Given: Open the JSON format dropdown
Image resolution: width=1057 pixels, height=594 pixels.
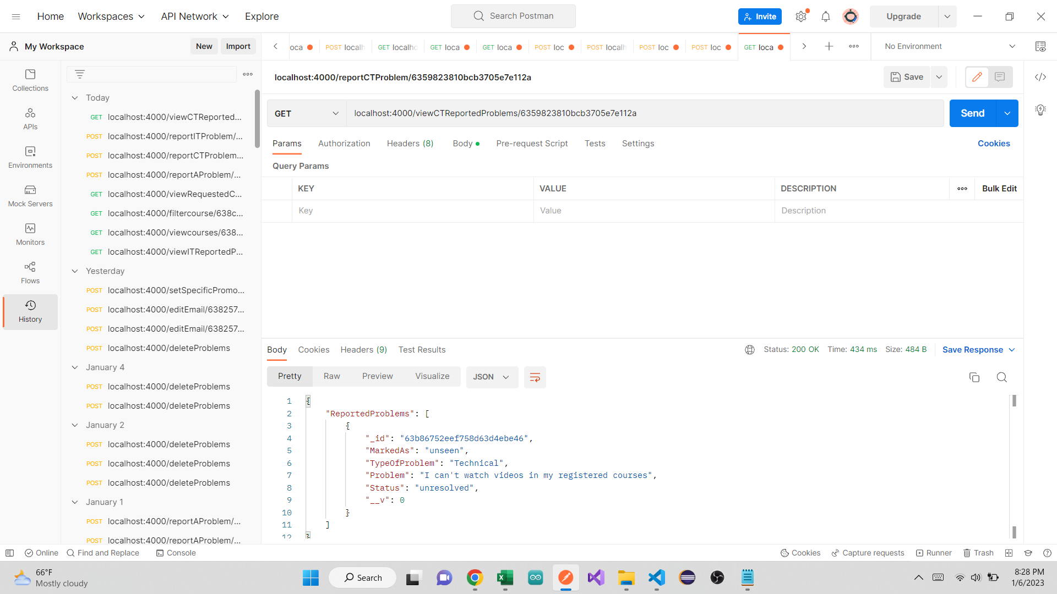Looking at the screenshot, I should click(492, 377).
